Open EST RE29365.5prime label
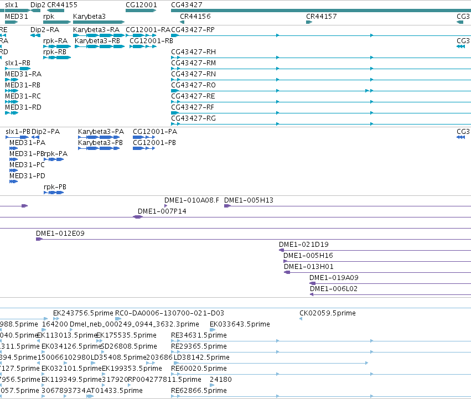The image size is (471, 399). [x=199, y=347]
